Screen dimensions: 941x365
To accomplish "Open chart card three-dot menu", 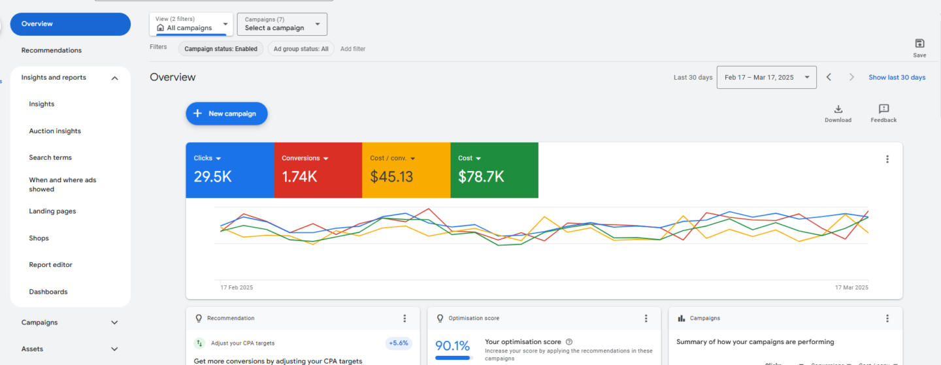I will coord(887,159).
